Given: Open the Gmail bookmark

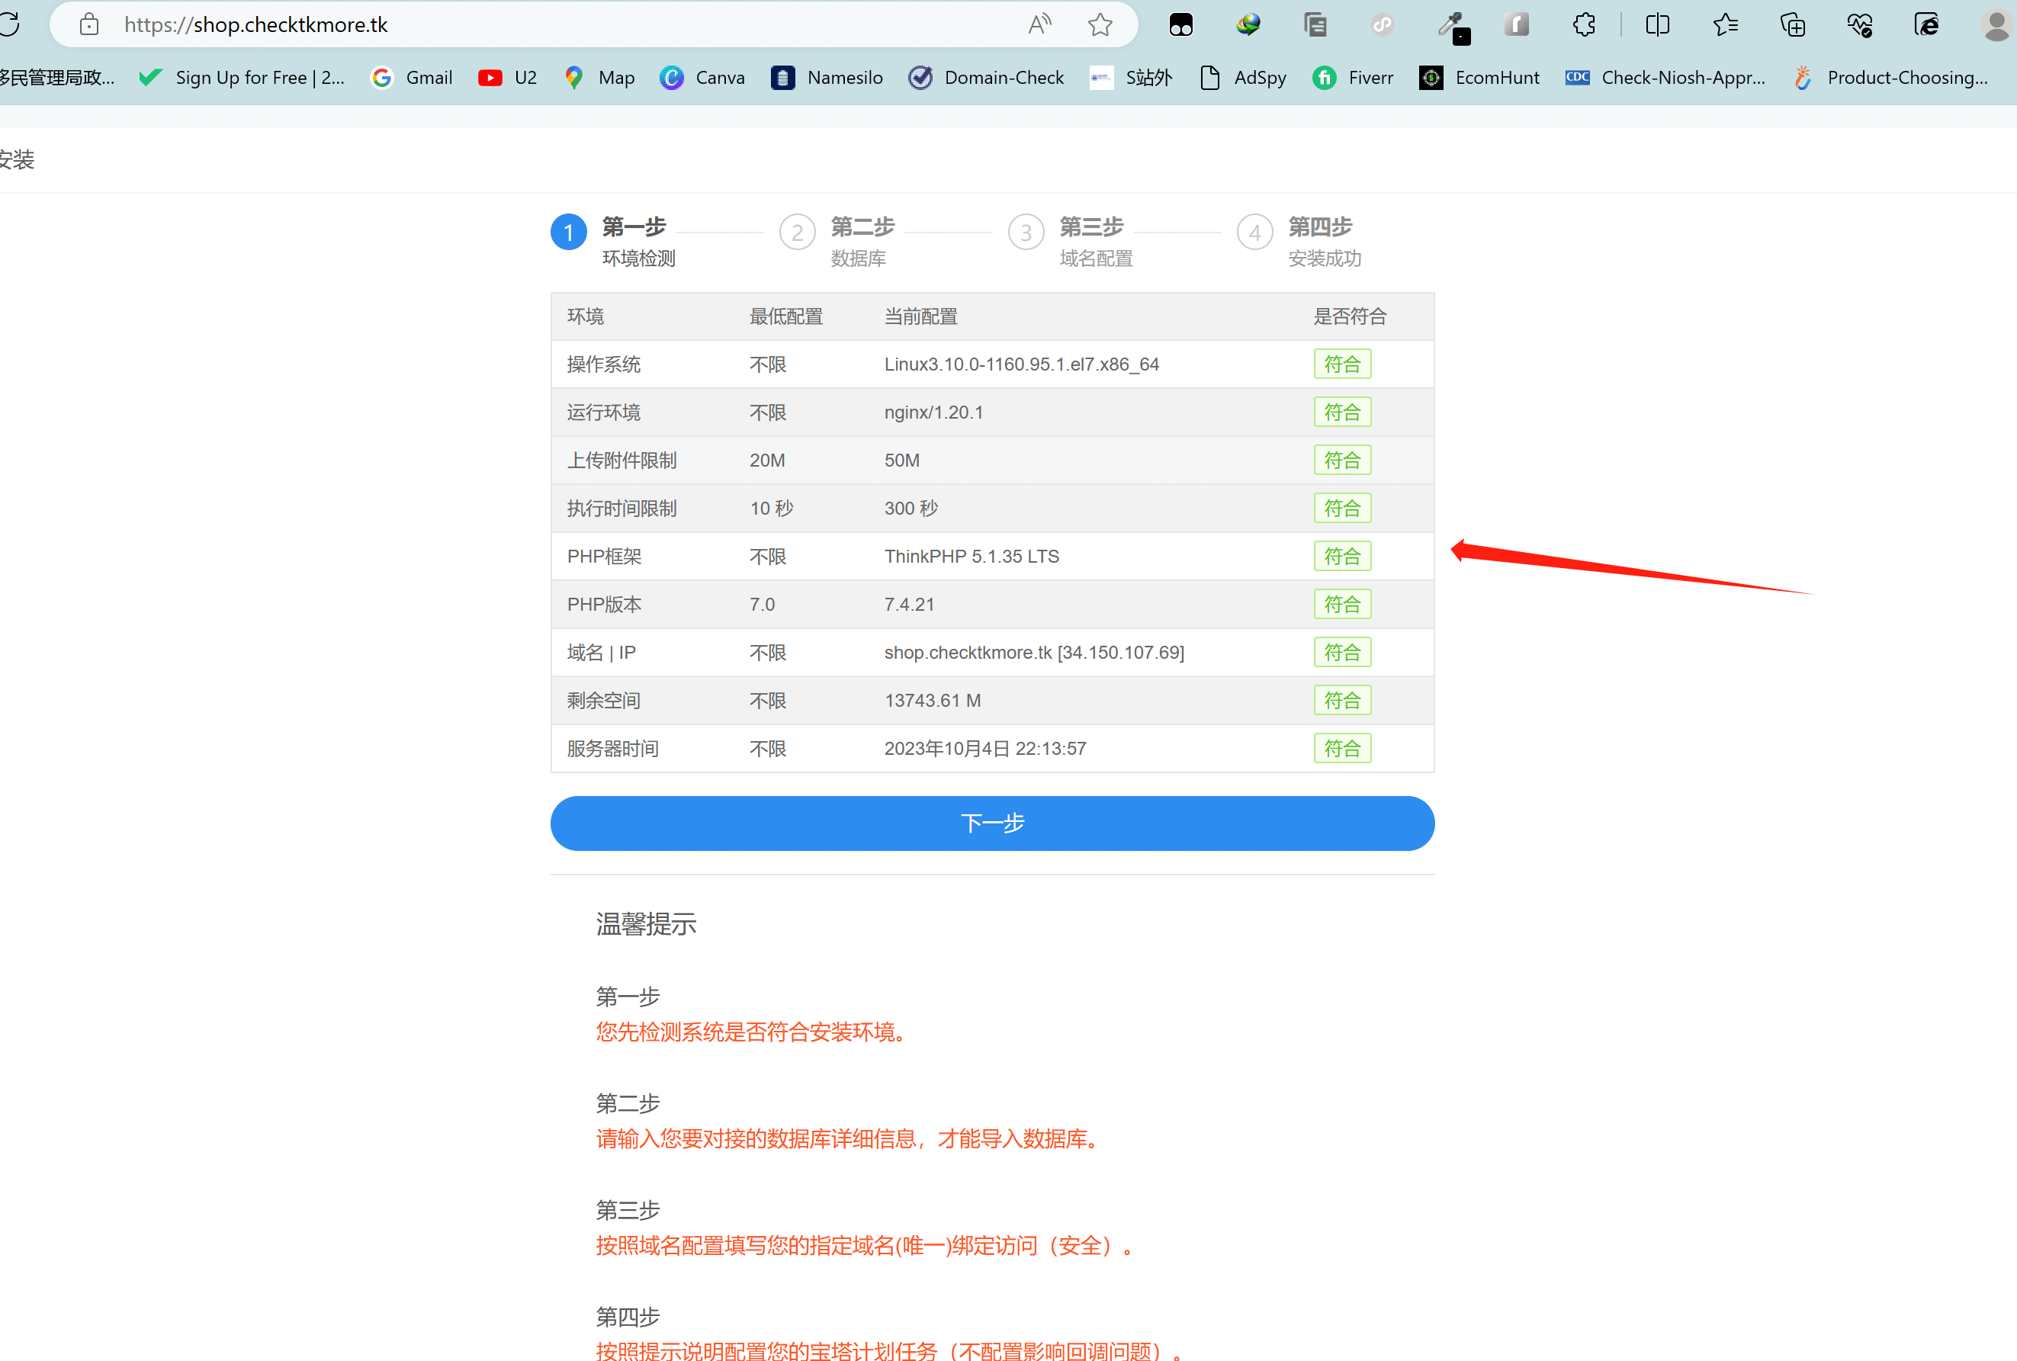Looking at the screenshot, I should [x=411, y=77].
